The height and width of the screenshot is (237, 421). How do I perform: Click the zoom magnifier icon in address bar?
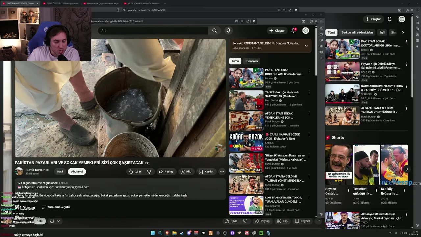242,21
